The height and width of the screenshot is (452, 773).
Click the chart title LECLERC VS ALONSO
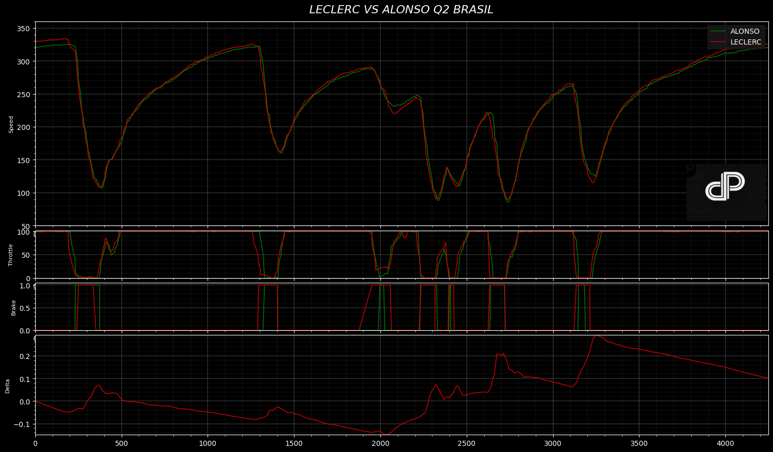pyautogui.click(x=401, y=10)
